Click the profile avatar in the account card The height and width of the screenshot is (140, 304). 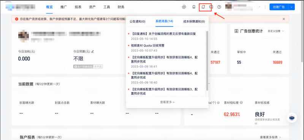click(24, 36)
